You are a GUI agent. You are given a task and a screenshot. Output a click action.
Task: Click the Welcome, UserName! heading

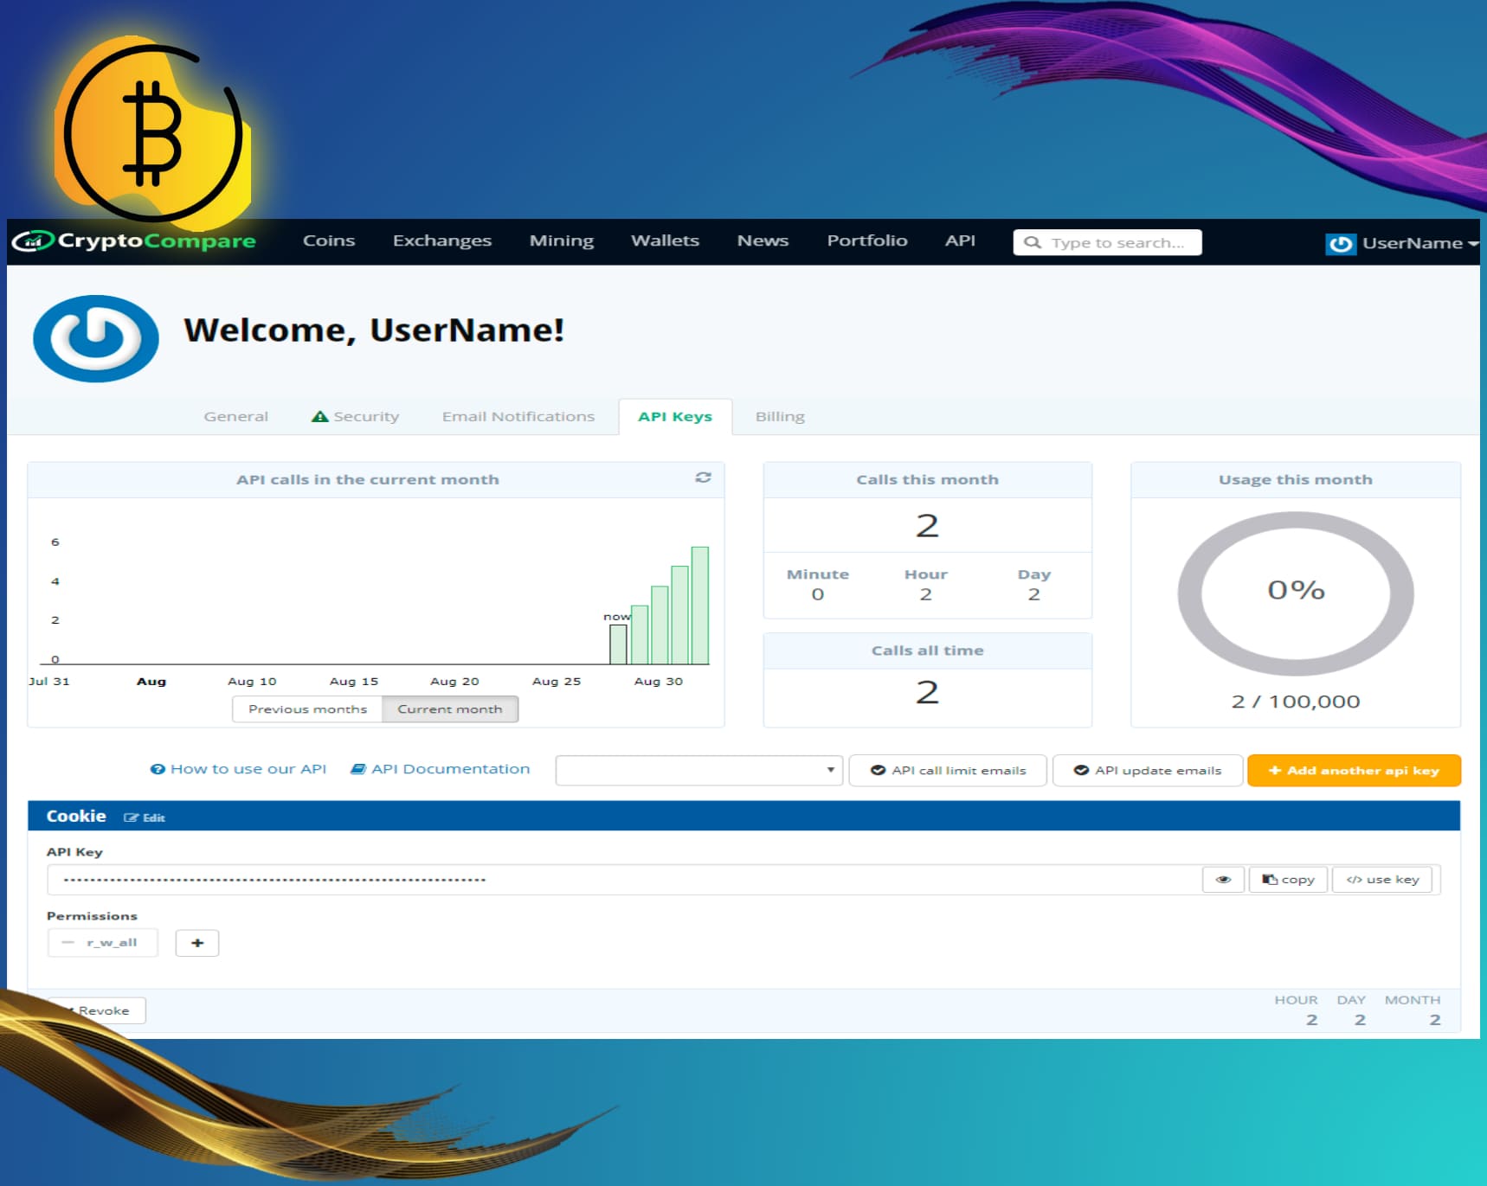[374, 330]
